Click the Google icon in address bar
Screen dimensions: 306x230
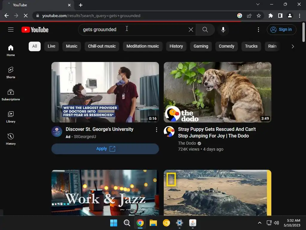[240, 16]
